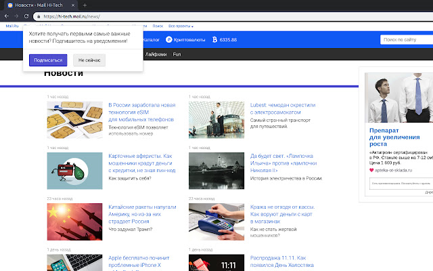
Task: Open the black-and-white Kremlin thumbnail
Action: click(x=216, y=171)
